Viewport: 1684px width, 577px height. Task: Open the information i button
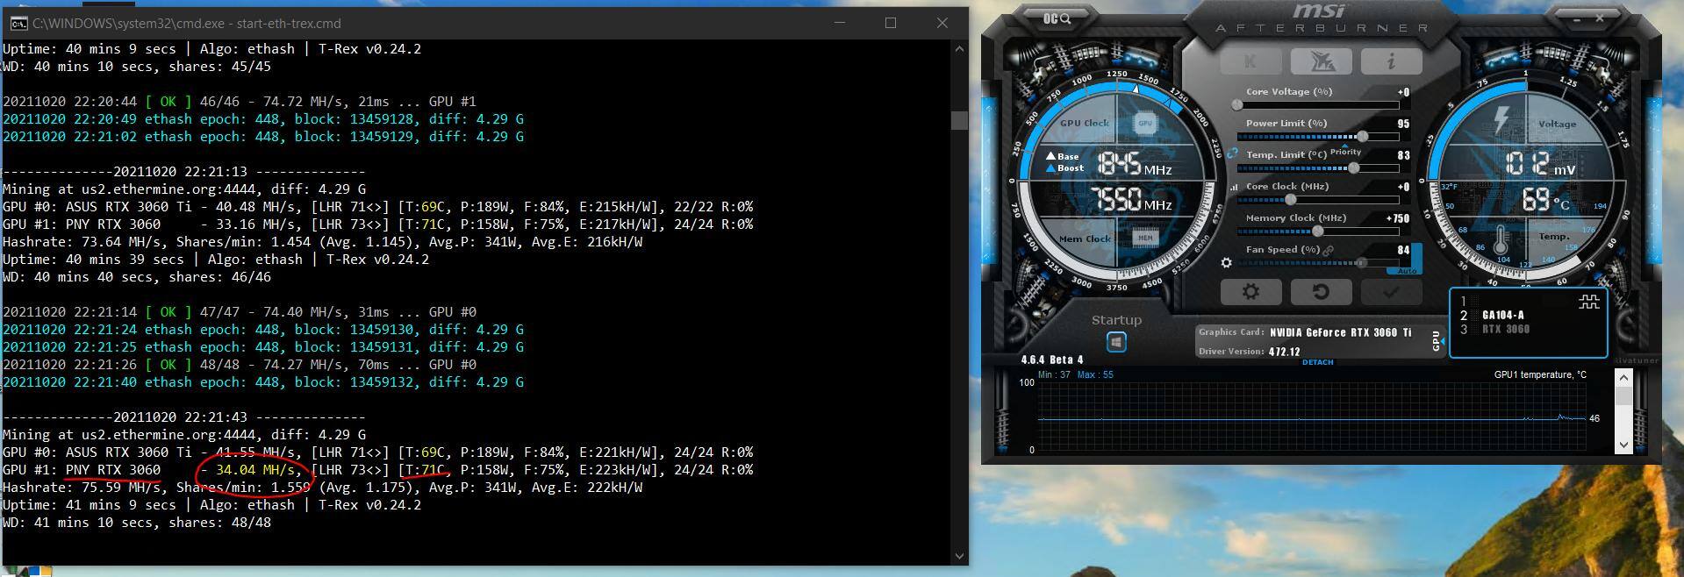coord(1391,61)
